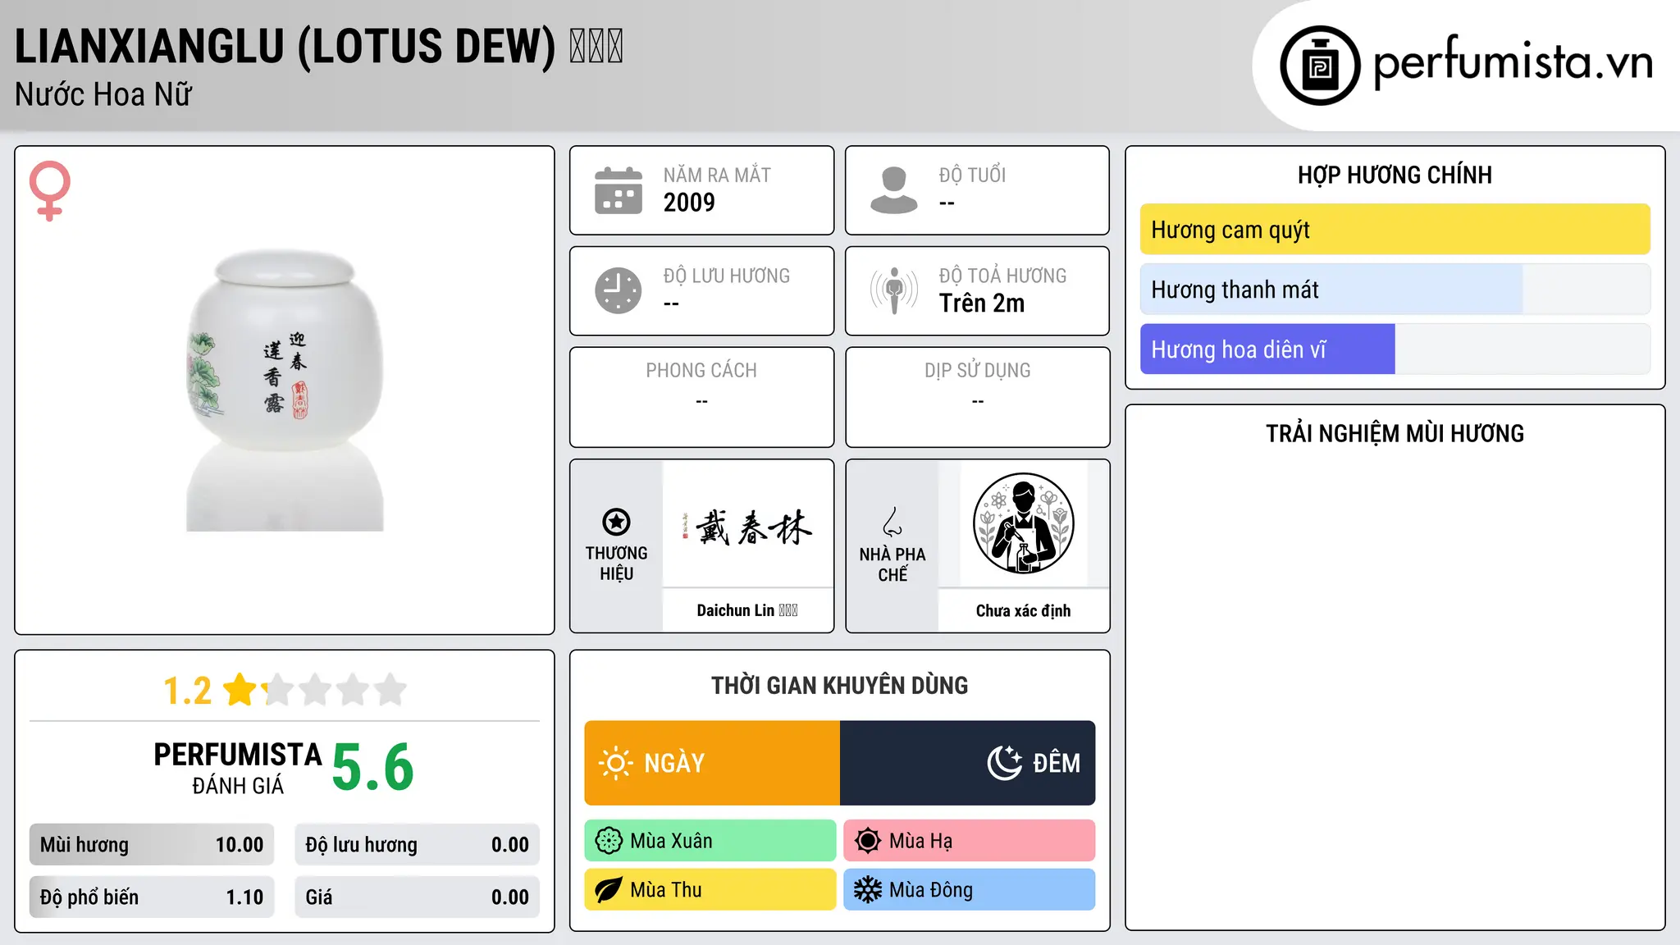The height and width of the screenshot is (945, 1680).
Task: Click the Mùa Thu season label
Action: 666,890
